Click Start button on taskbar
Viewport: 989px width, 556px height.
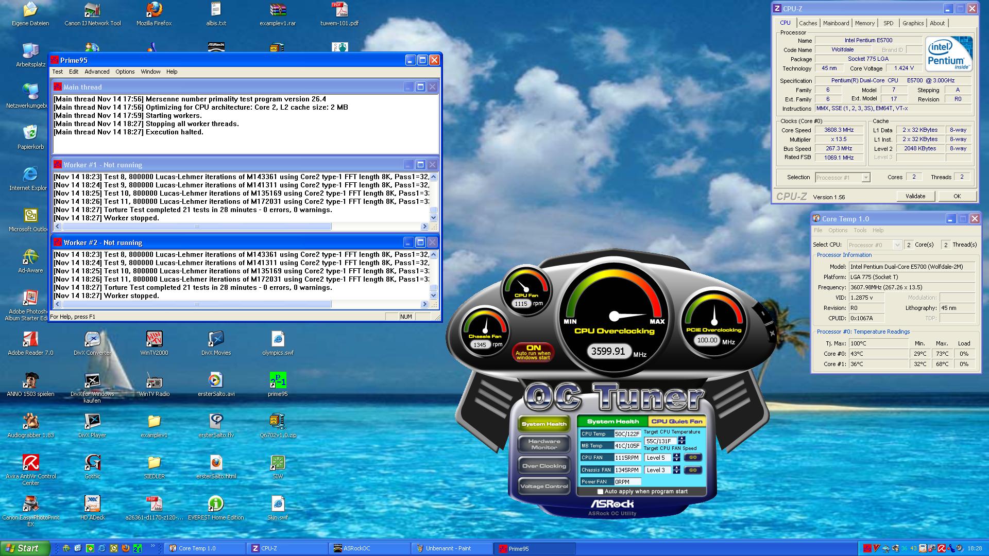coord(25,548)
